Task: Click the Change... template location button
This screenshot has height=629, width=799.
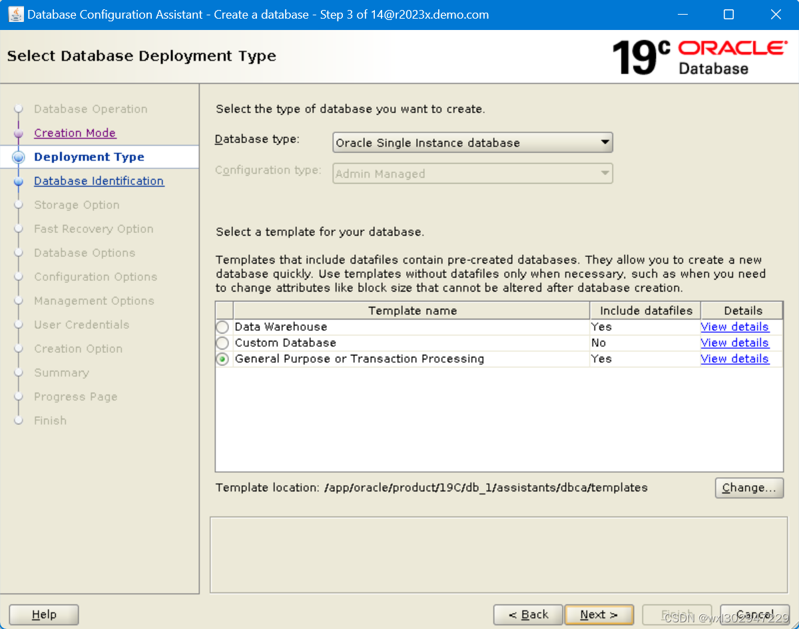Action: [749, 488]
